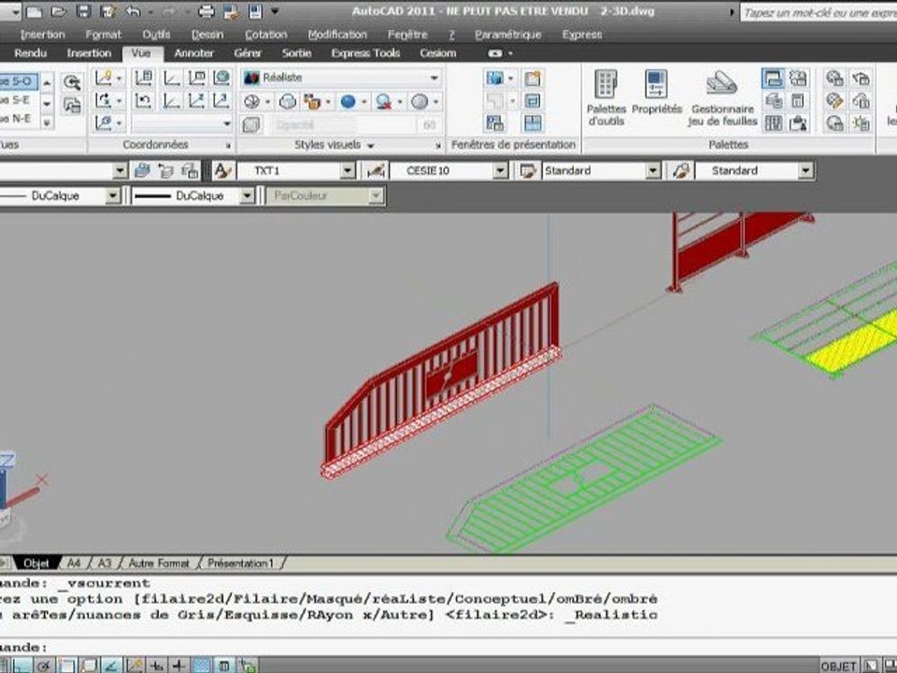
Task: Toggle polar tracking in the status bar
Action: [45, 666]
